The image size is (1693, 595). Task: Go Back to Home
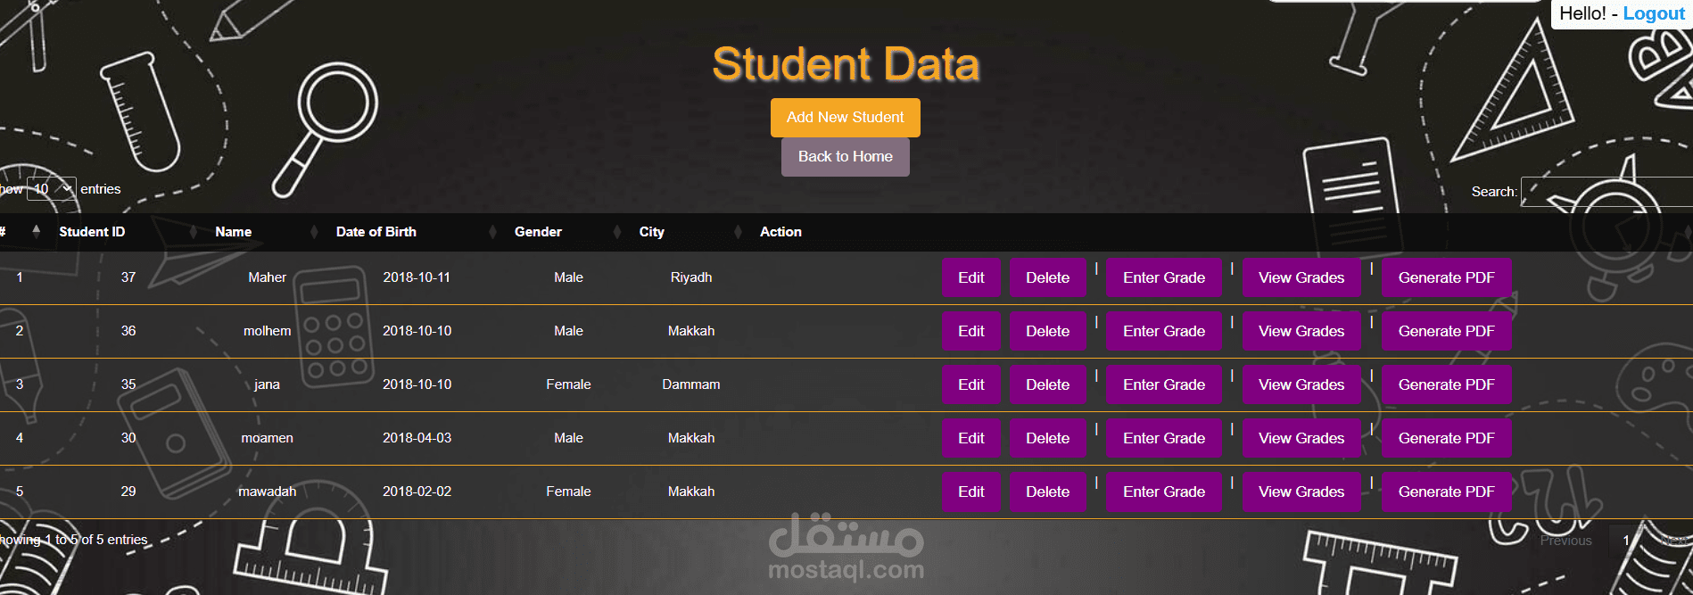click(845, 157)
